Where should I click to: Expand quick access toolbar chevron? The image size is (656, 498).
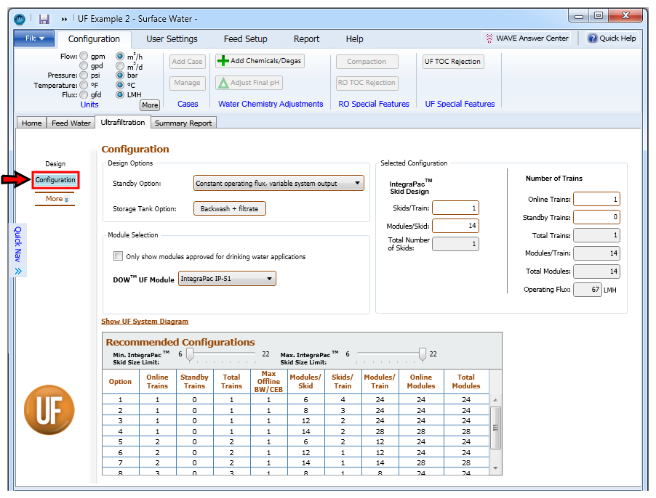coord(64,19)
